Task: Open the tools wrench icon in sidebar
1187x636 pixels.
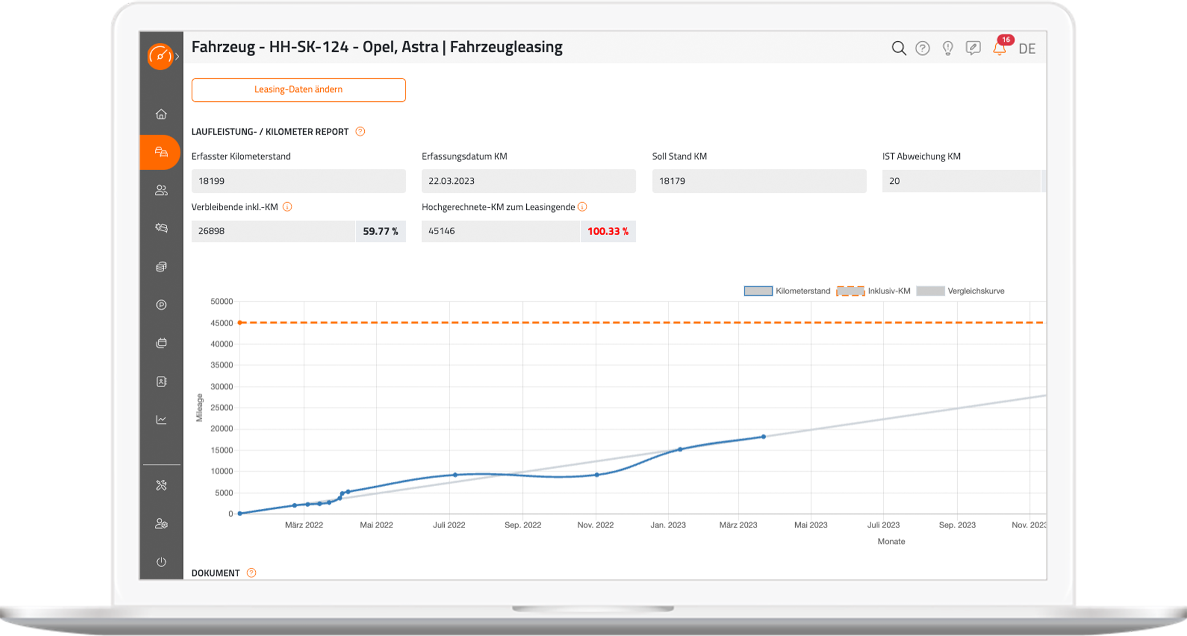Action: point(161,485)
